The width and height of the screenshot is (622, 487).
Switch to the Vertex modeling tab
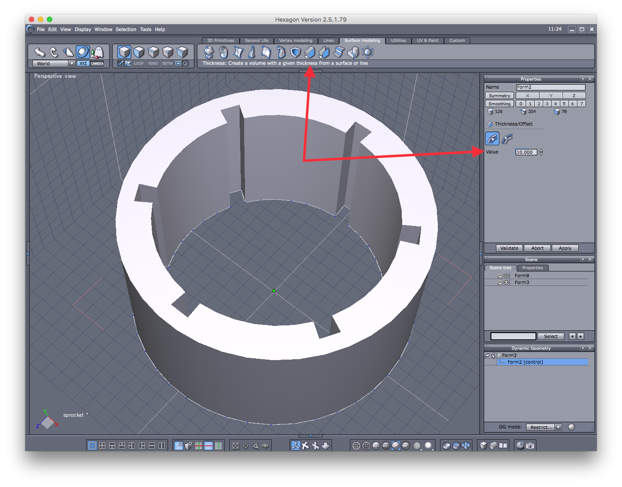[295, 41]
